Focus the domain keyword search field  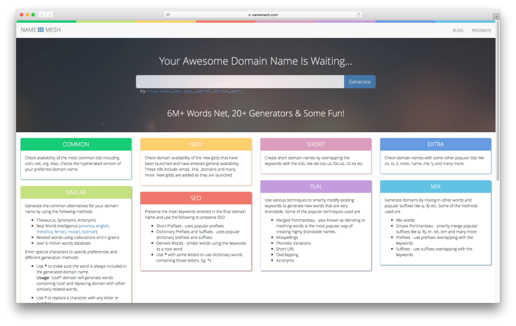click(x=240, y=81)
